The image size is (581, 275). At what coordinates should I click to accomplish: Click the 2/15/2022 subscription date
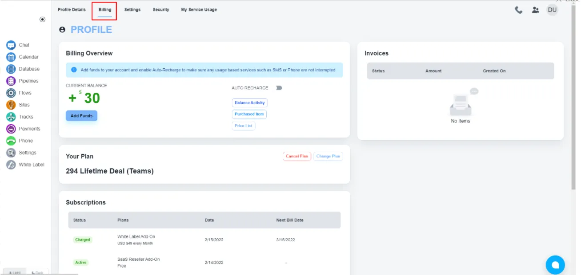(x=214, y=240)
